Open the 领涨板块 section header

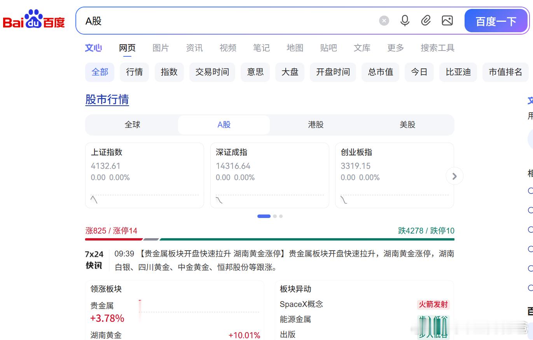[x=106, y=289]
